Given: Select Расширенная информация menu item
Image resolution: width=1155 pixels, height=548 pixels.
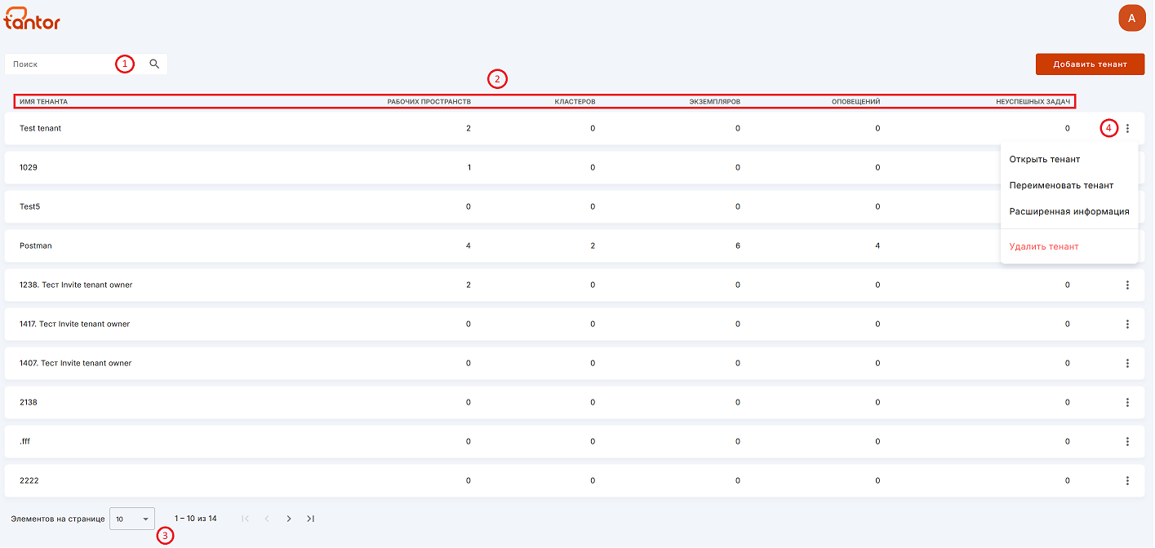Looking at the screenshot, I should pyautogui.click(x=1069, y=211).
